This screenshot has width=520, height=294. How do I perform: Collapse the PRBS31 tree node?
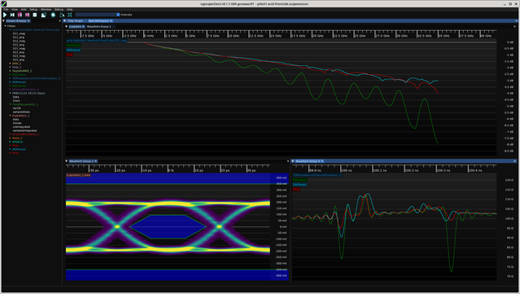[11, 93]
